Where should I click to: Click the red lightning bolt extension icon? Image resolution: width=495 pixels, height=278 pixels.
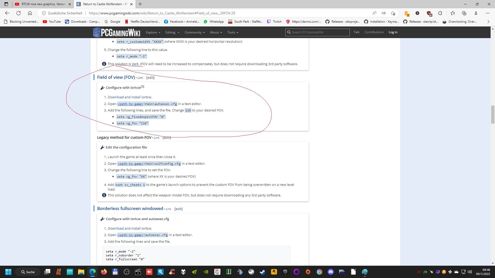(417, 13)
